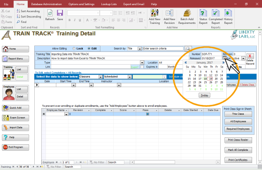
Task: Open the Search by Title dropdown
Action: [140, 49]
